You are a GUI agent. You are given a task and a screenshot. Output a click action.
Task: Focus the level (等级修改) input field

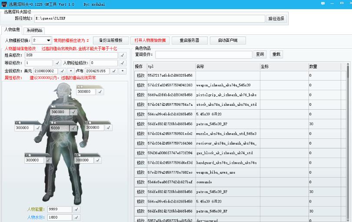(39, 63)
